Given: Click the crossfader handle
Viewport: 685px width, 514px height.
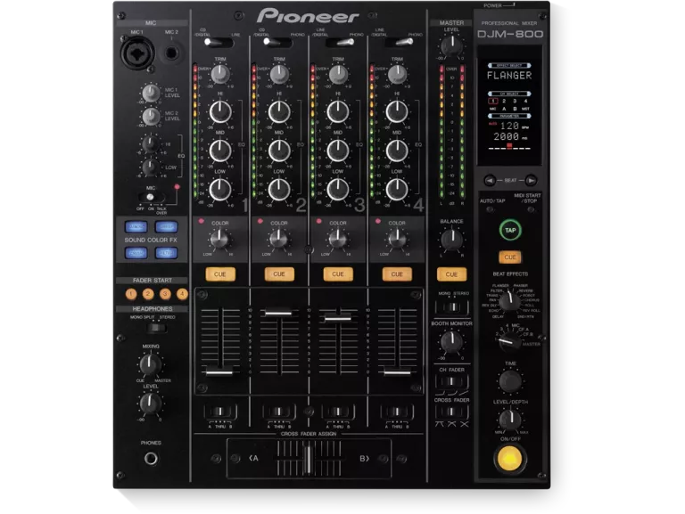Looking at the screenshot, I should click(x=308, y=459).
